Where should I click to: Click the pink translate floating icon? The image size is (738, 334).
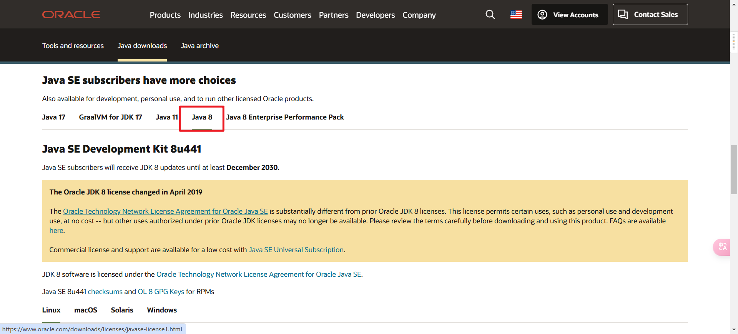point(722,247)
